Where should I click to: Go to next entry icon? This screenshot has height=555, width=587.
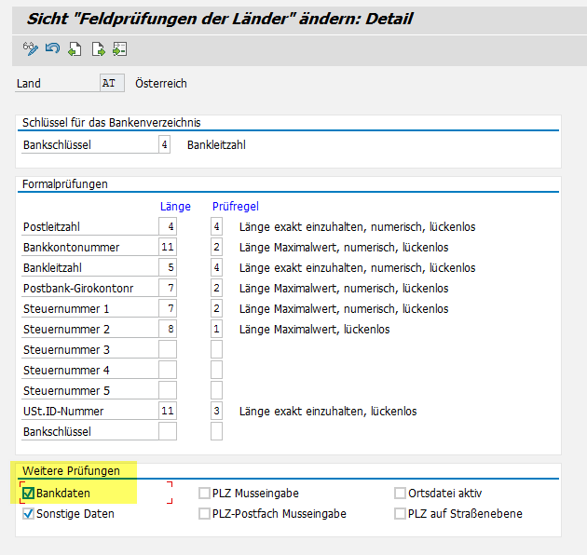tap(98, 48)
